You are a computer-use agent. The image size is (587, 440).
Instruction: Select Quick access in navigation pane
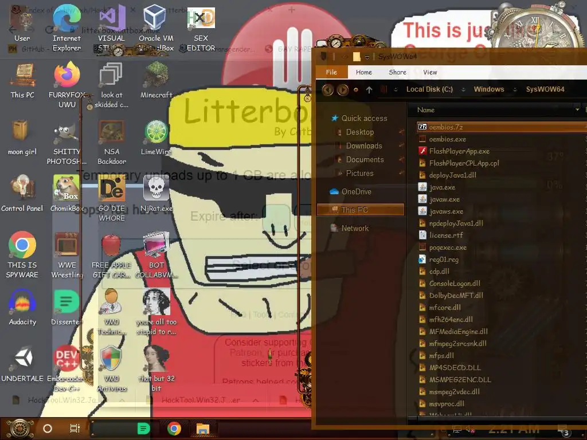(x=359, y=118)
